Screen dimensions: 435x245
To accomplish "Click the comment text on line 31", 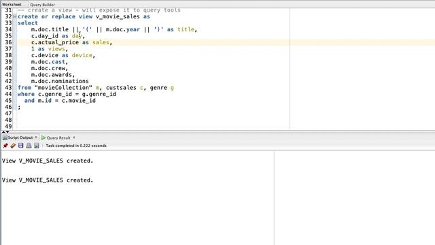I will click(99, 10).
